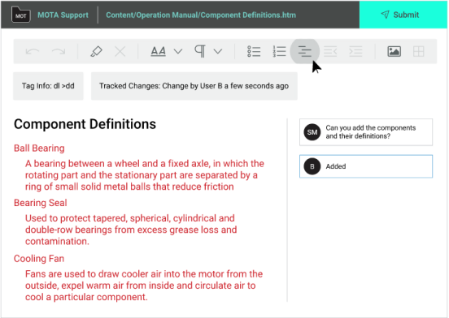Click the undo arrow icon
The image size is (449, 318).
[33, 51]
